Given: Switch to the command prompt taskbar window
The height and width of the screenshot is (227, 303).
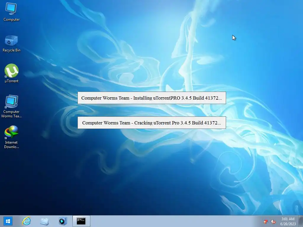Looking at the screenshot, I should tap(81, 221).
